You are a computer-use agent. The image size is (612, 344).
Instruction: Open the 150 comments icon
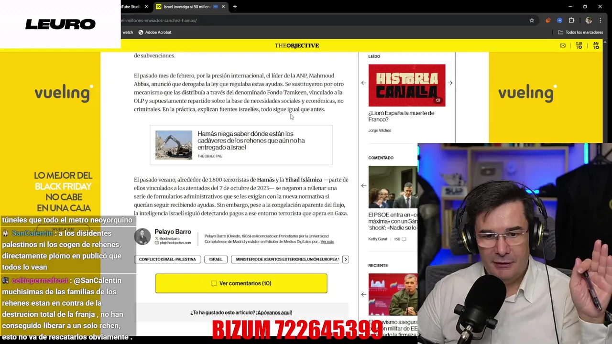point(404,239)
